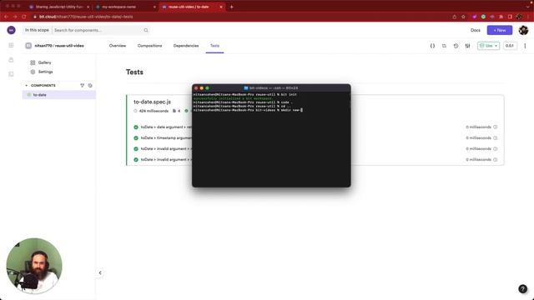The image size is (534, 300).
Task: Click the to-date.spec.js file title
Action: [152, 102]
